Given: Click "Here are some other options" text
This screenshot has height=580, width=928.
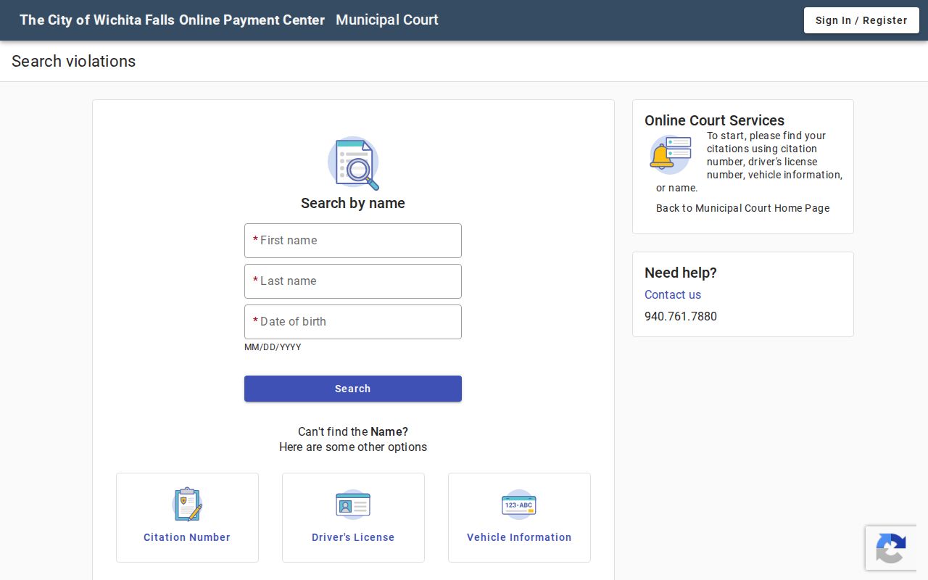Looking at the screenshot, I should coord(353,447).
